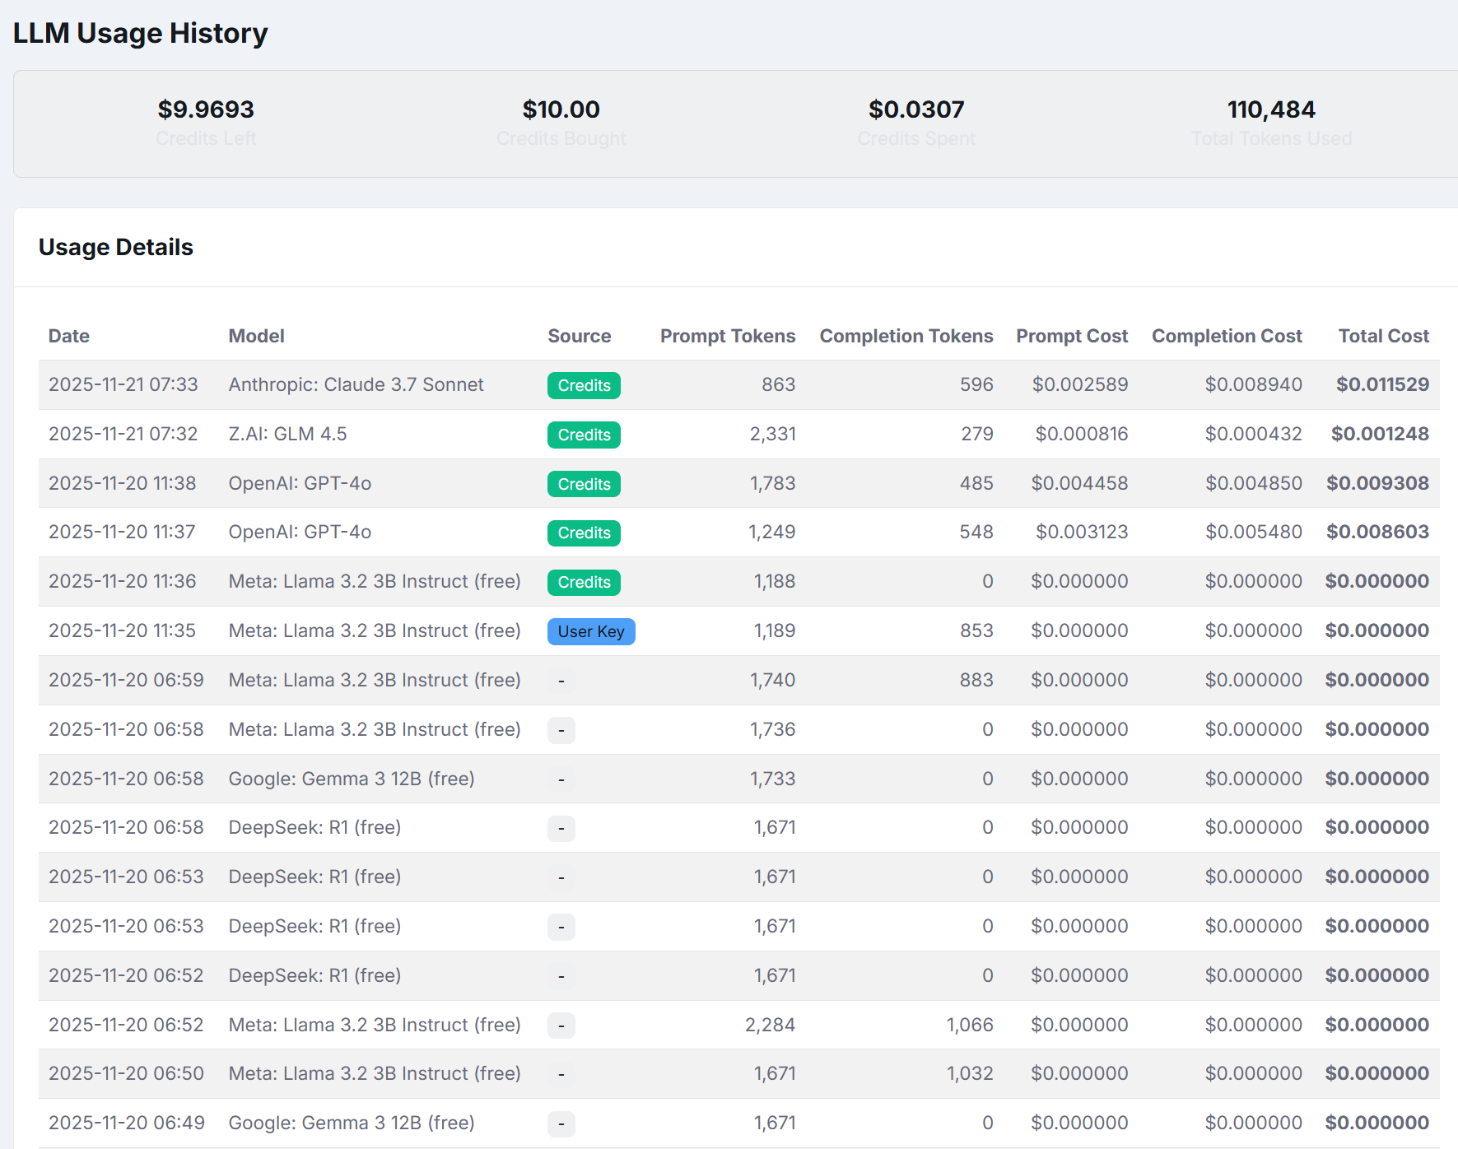Select prompt tokens 1,740
This screenshot has width=1458, height=1149.
tap(772, 680)
